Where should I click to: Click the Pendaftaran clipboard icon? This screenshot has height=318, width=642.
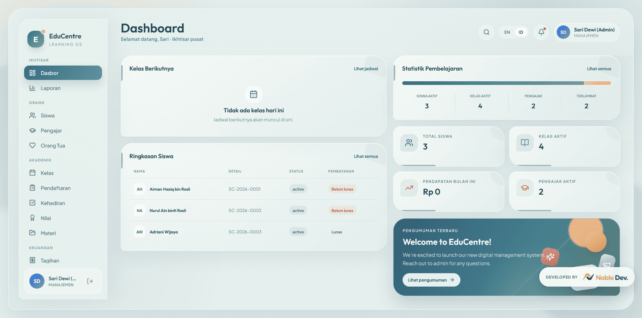click(x=32, y=188)
